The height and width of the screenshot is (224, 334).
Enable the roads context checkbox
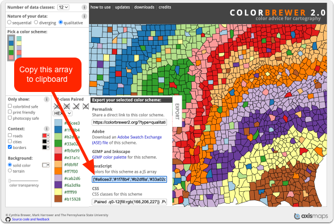pos(10,135)
